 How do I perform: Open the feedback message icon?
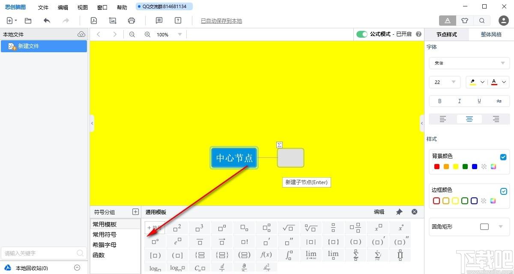pyautogui.click(x=159, y=21)
